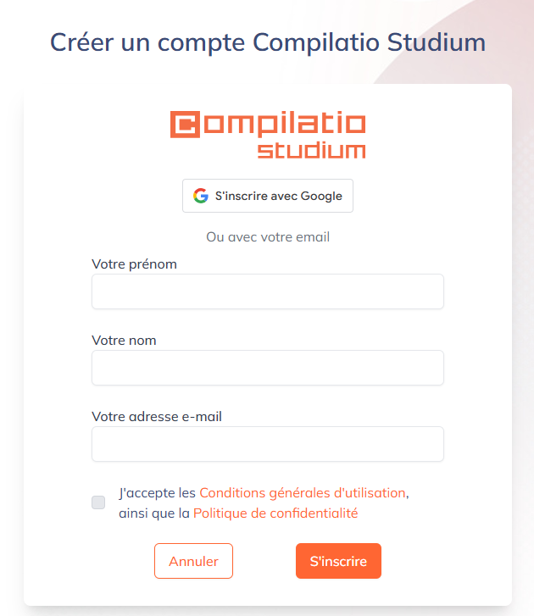The height and width of the screenshot is (616, 534).
Task: Focus the Votre adresse e-mail field
Action: click(268, 444)
